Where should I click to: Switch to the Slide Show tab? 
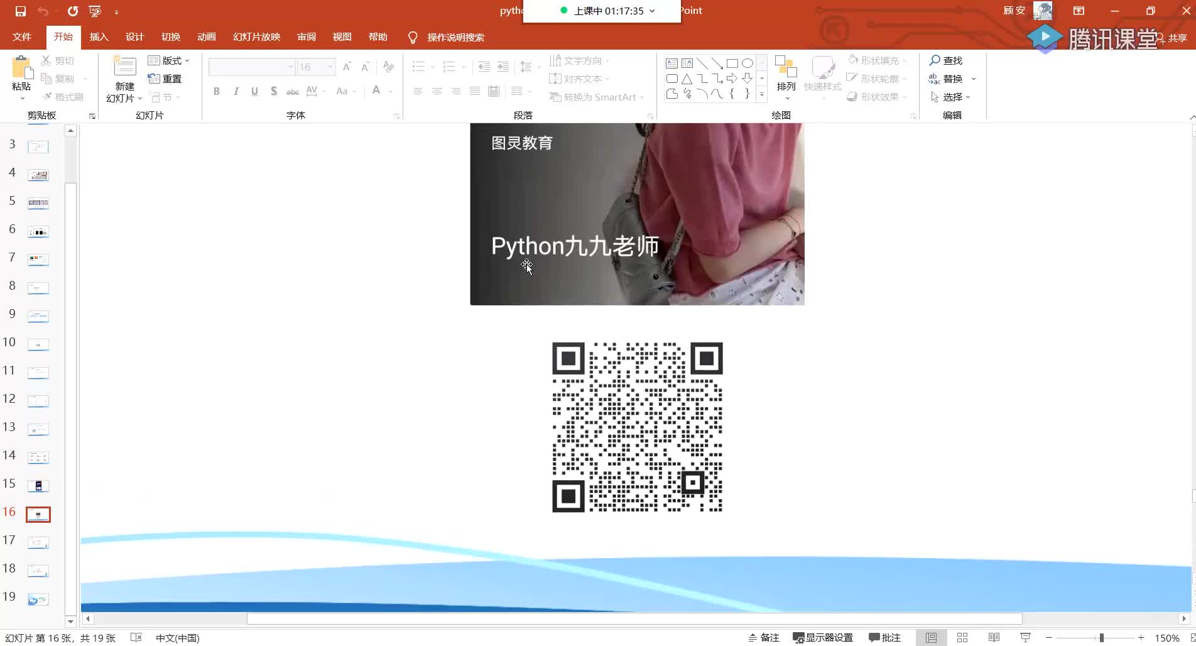(x=257, y=37)
